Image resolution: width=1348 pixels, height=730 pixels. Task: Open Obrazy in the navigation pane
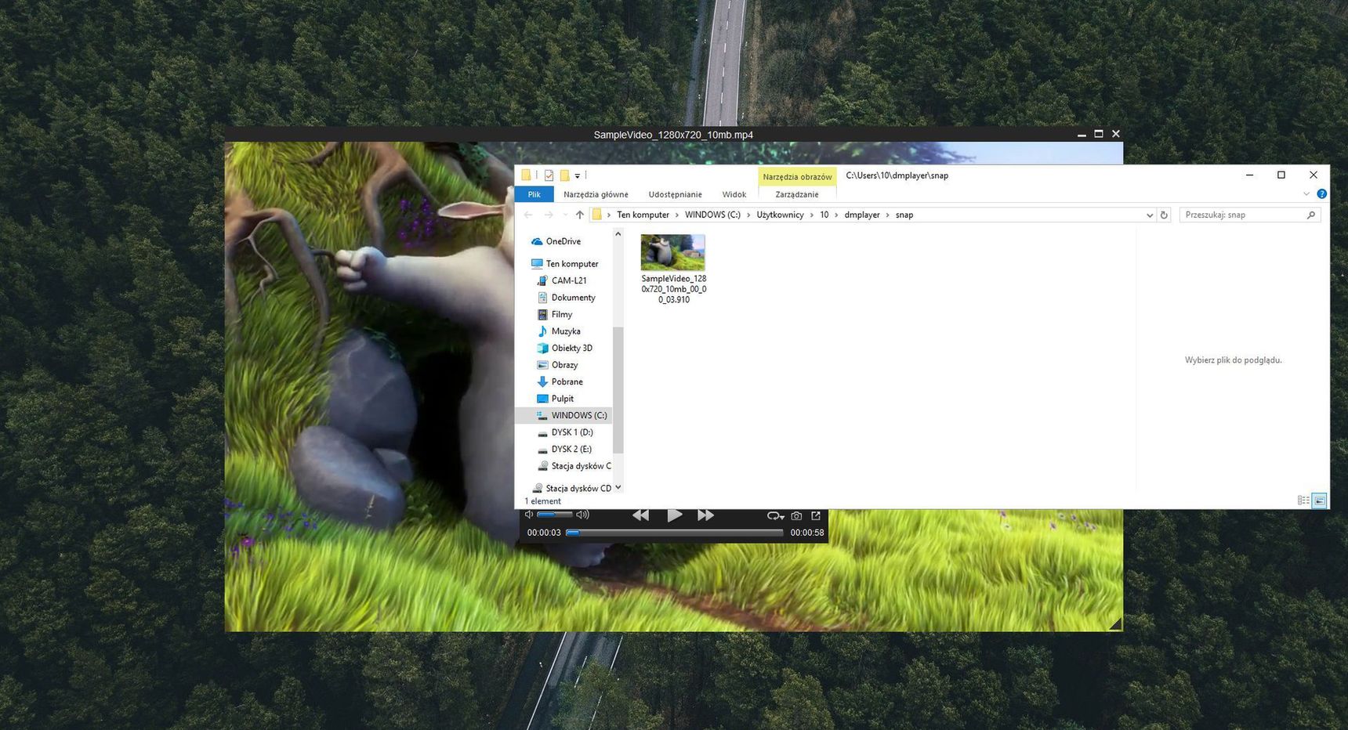point(558,365)
